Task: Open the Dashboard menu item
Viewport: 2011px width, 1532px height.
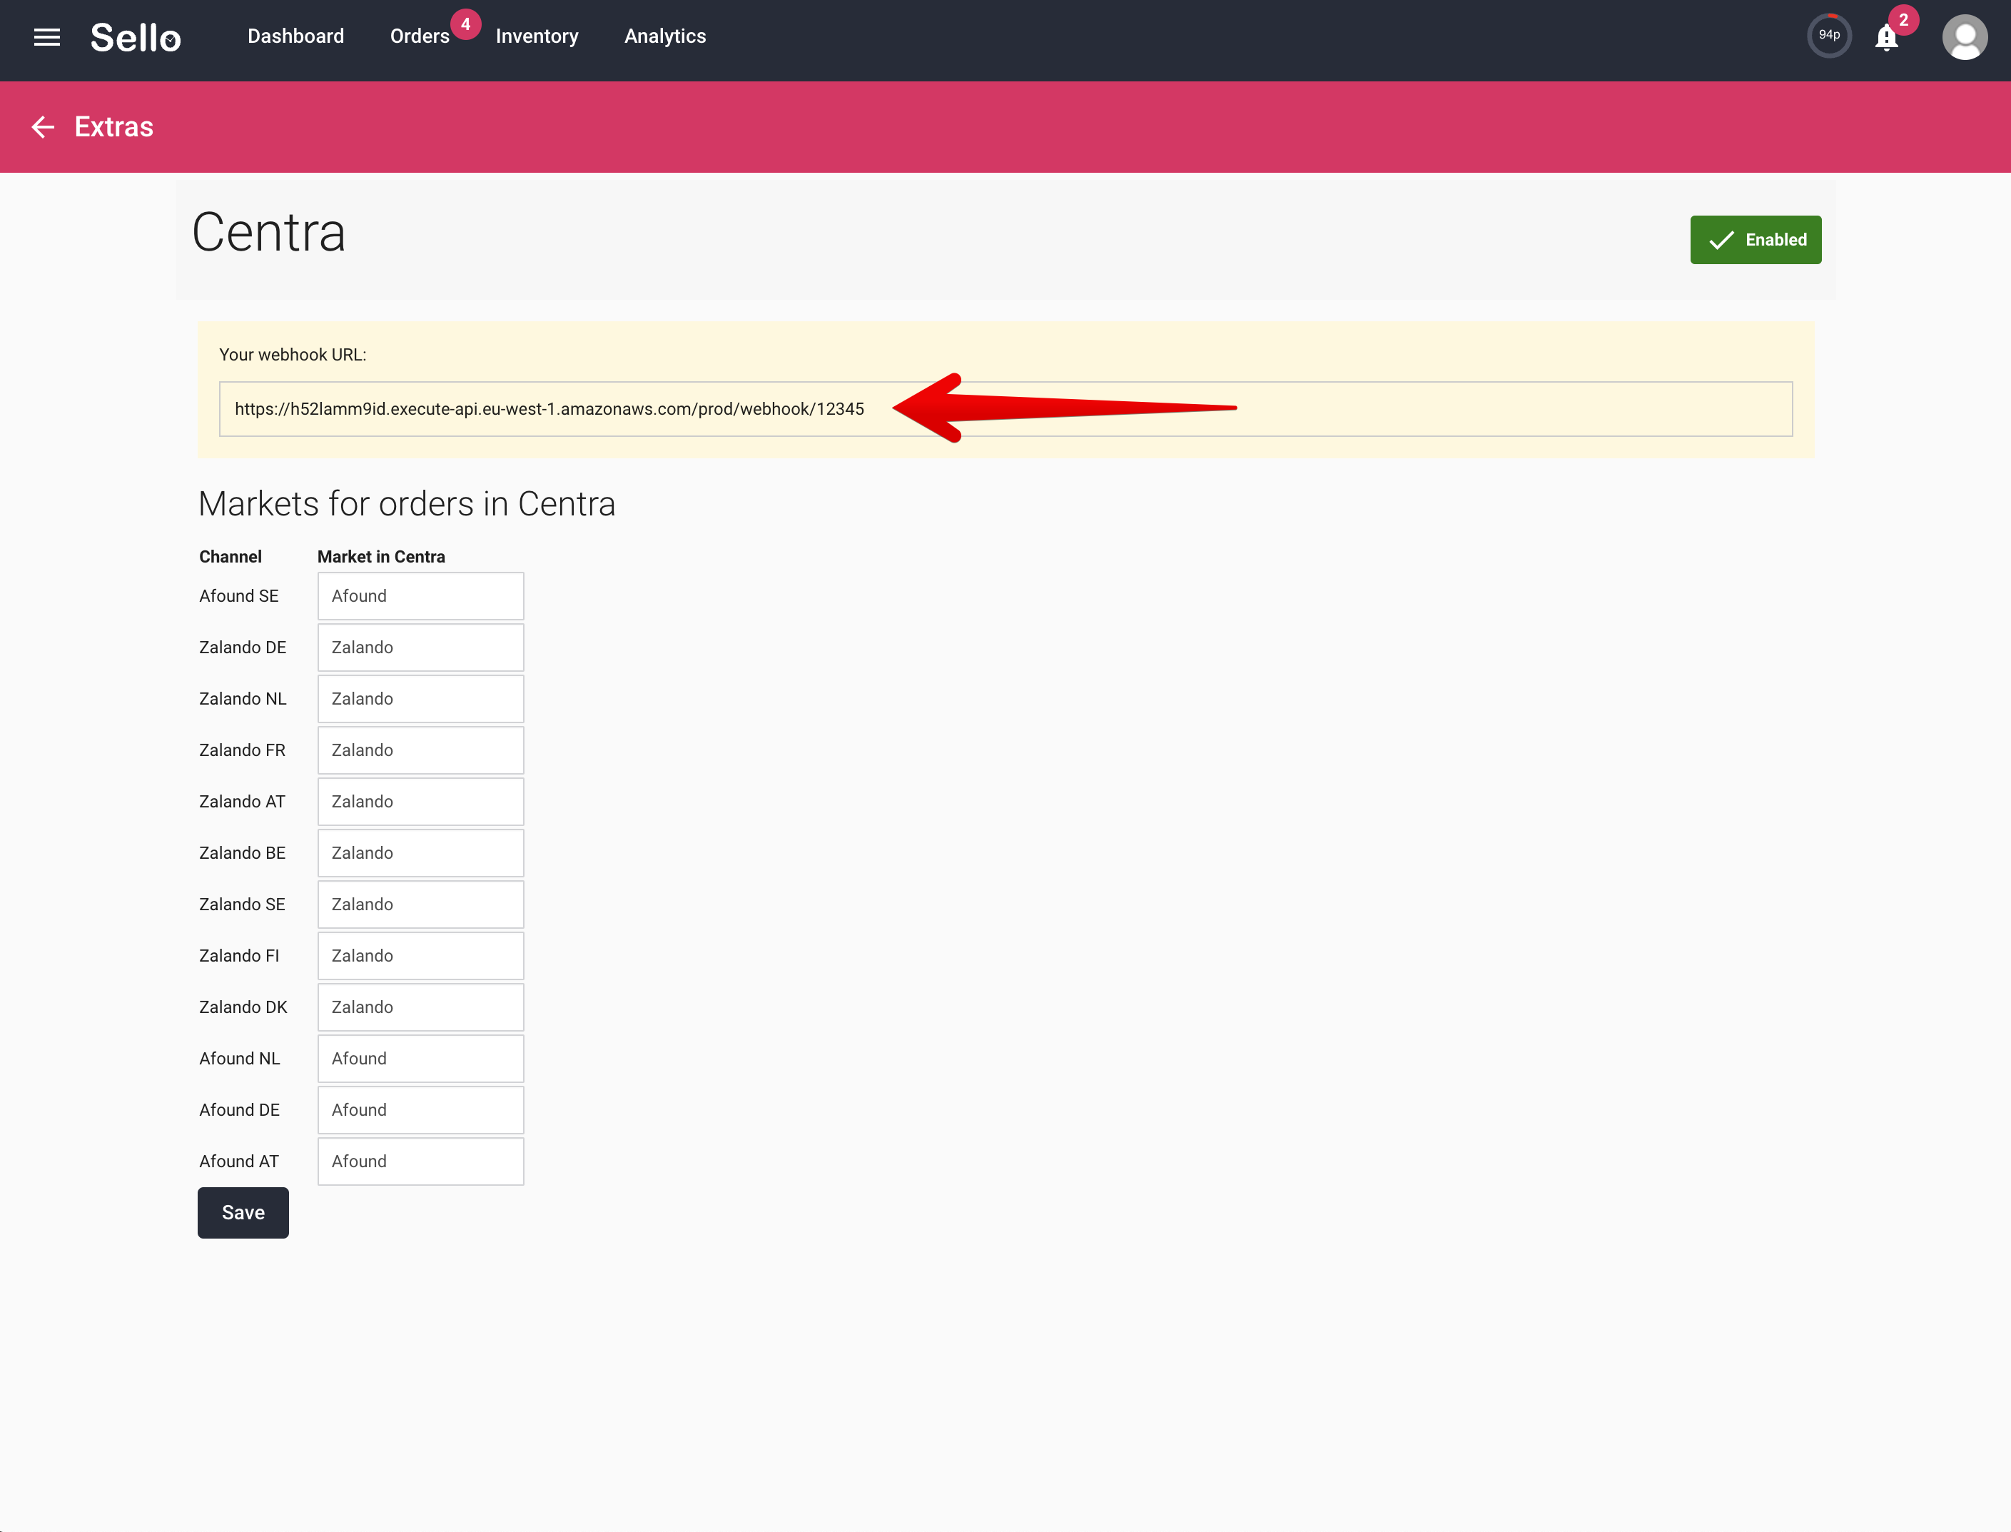Action: tap(296, 36)
